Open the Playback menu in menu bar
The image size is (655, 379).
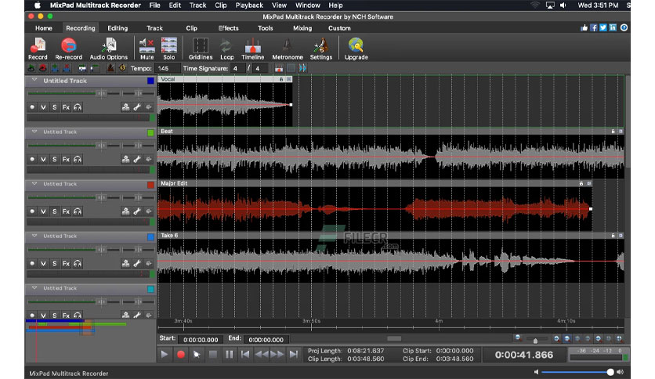[249, 5]
